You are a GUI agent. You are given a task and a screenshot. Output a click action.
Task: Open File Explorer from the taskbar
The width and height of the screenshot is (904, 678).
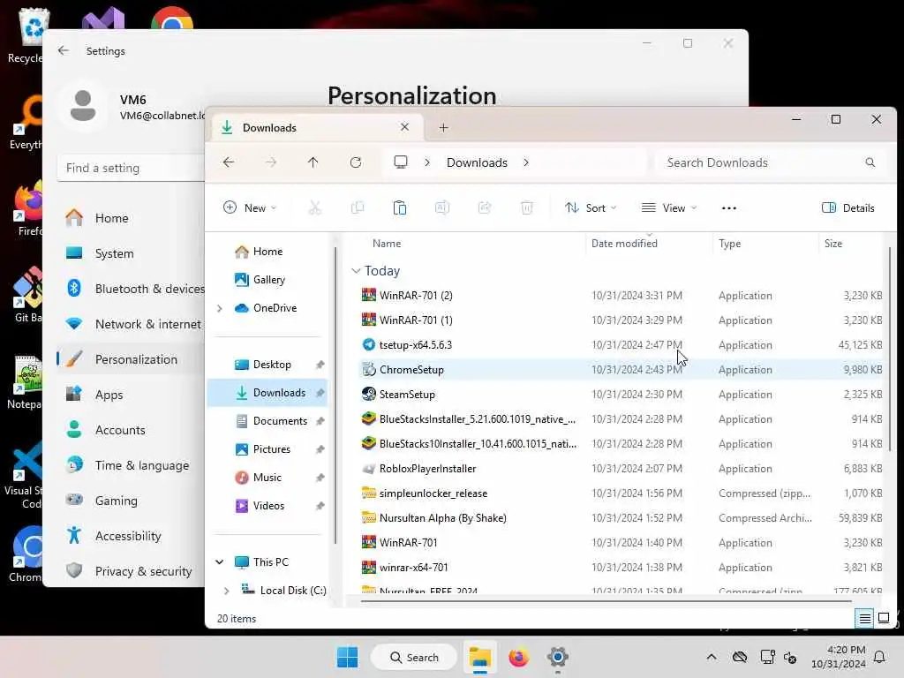tap(479, 657)
